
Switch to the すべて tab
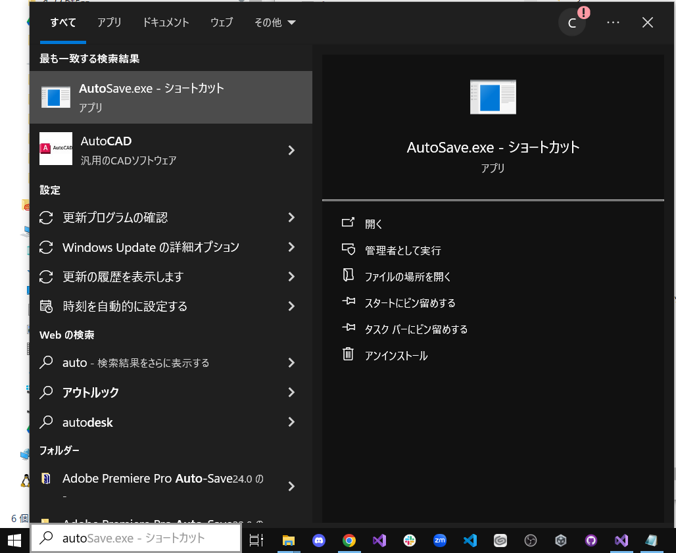[63, 22]
